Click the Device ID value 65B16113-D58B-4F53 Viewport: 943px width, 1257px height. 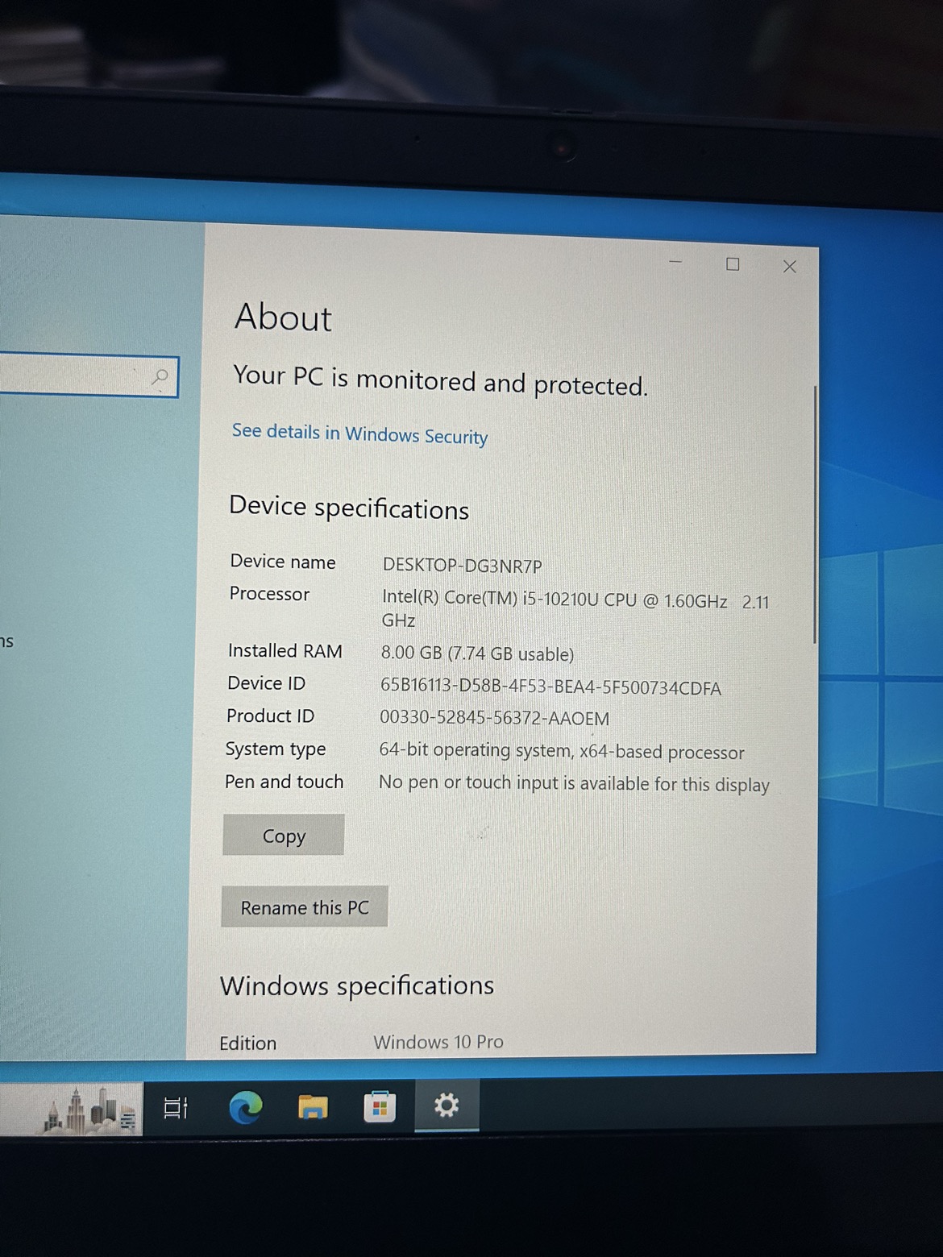pos(550,687)
